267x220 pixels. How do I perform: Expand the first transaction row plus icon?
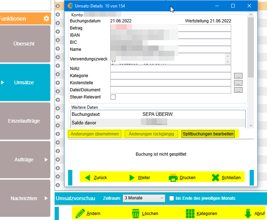[58, 6]
